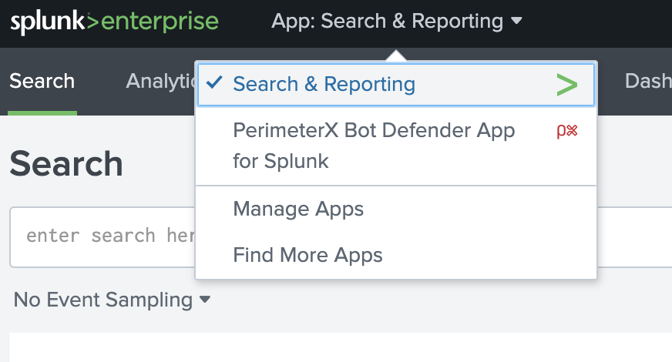
Task: Click the Splunk enterprise logo
Action: coord(114,22)
